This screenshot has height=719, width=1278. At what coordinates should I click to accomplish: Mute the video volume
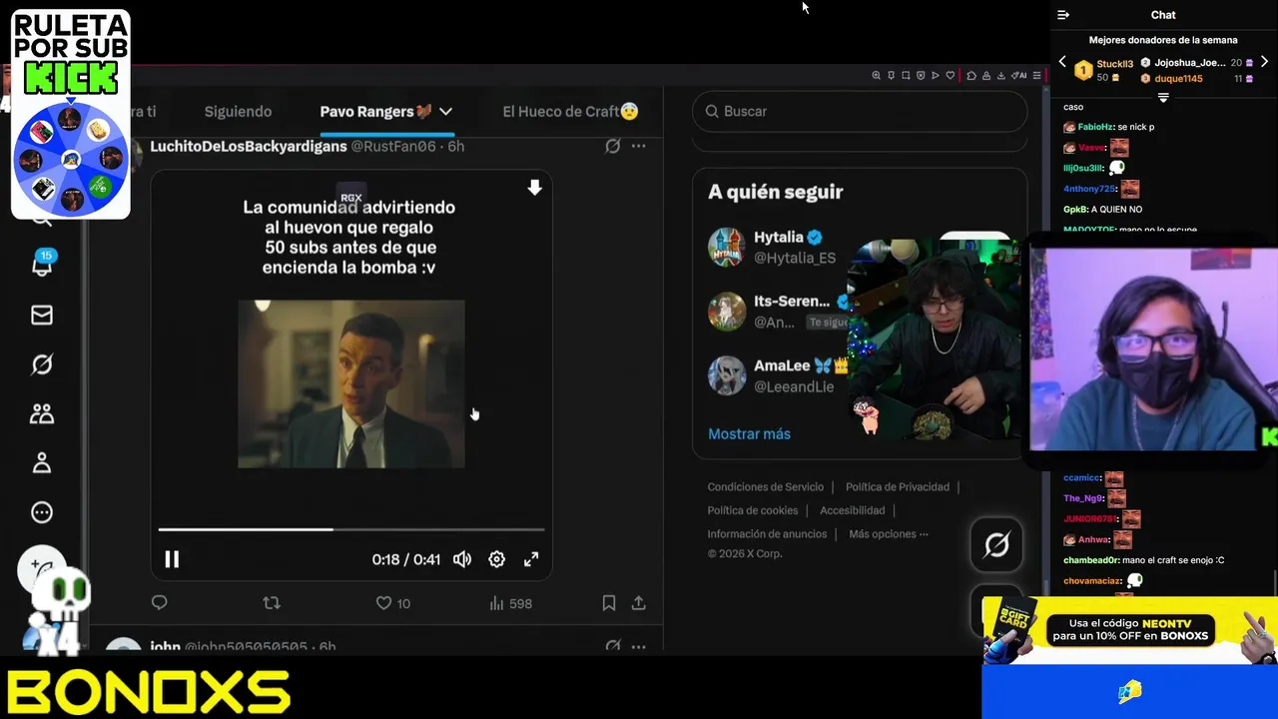pyautogui.click(x=461, y=559)
